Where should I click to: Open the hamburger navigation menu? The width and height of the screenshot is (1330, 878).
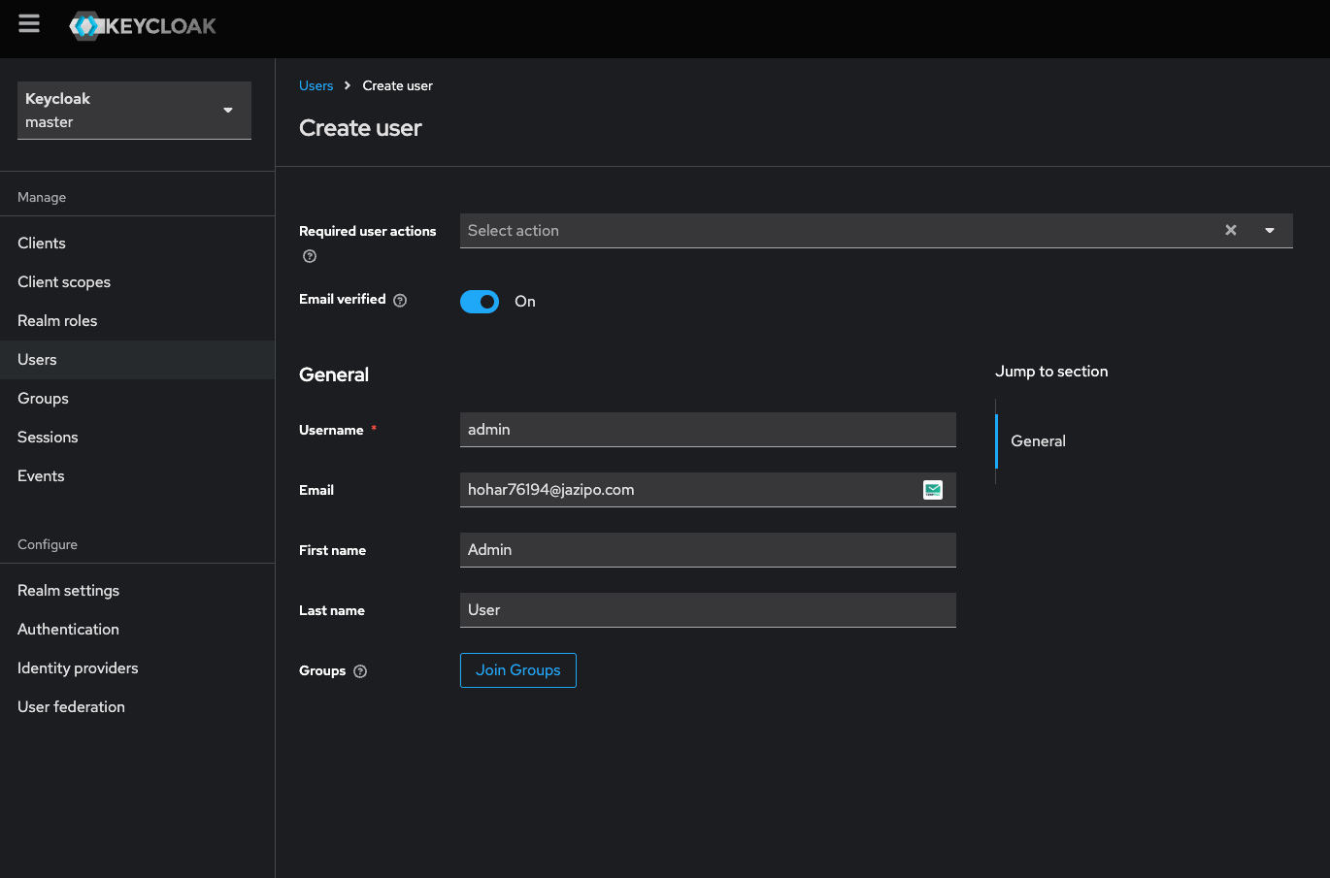[x=29, y=24]
